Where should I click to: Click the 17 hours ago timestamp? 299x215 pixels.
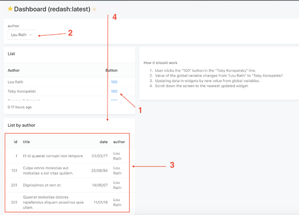pyautogui.click(x=21, y=107)
